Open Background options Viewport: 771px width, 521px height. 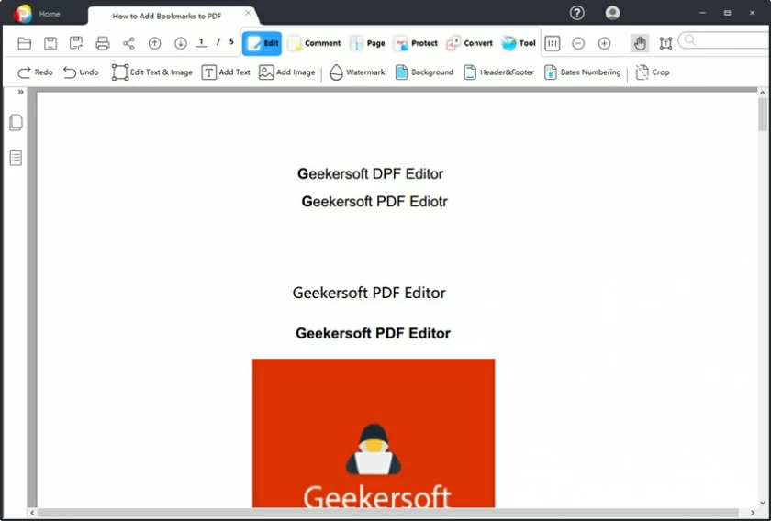pyautogui.click(x=424, y=72)
